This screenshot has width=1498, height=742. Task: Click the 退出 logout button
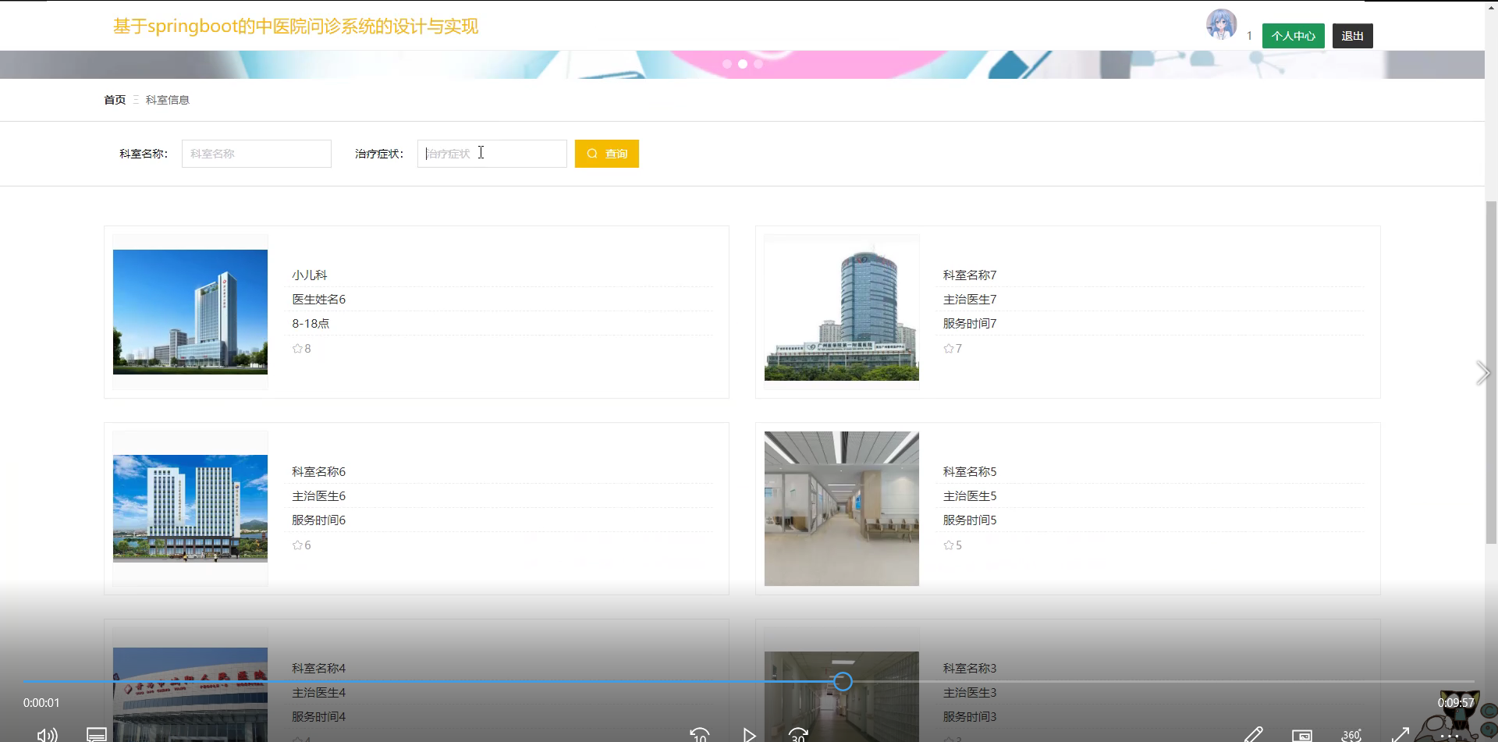(x=1352, y=36)
